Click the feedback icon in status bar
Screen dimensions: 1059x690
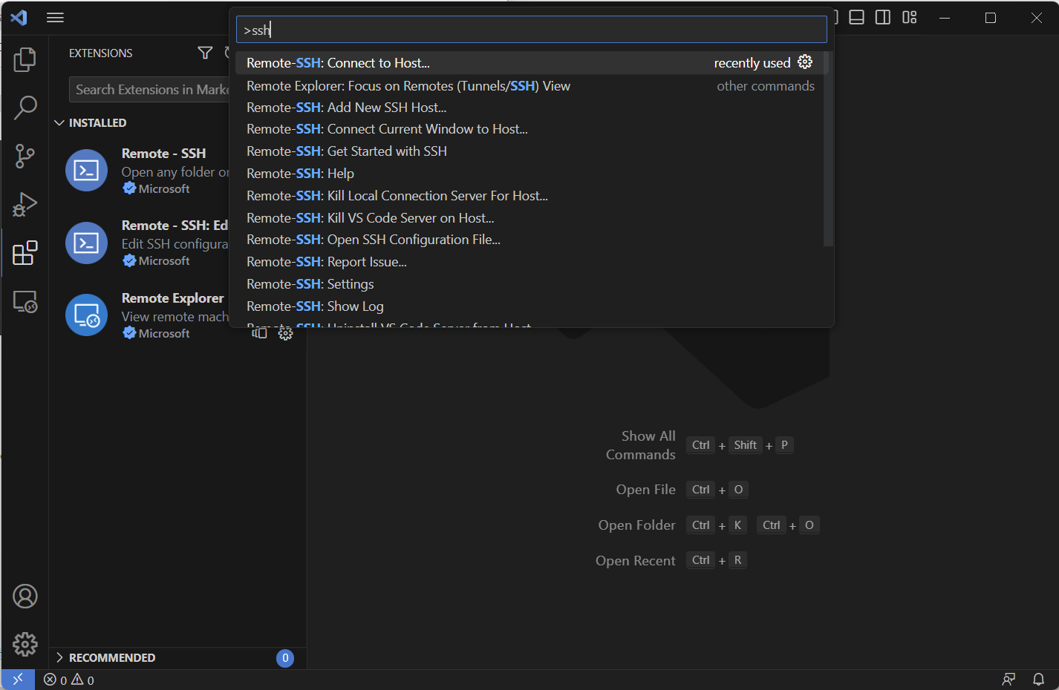click(1009, 680)
